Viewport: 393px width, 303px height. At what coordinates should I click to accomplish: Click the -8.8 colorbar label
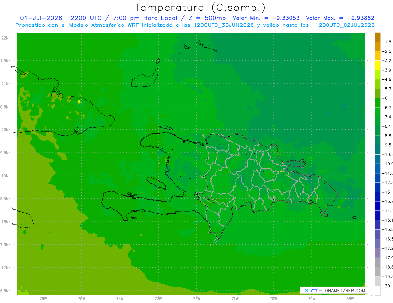(x=387, y=136)
